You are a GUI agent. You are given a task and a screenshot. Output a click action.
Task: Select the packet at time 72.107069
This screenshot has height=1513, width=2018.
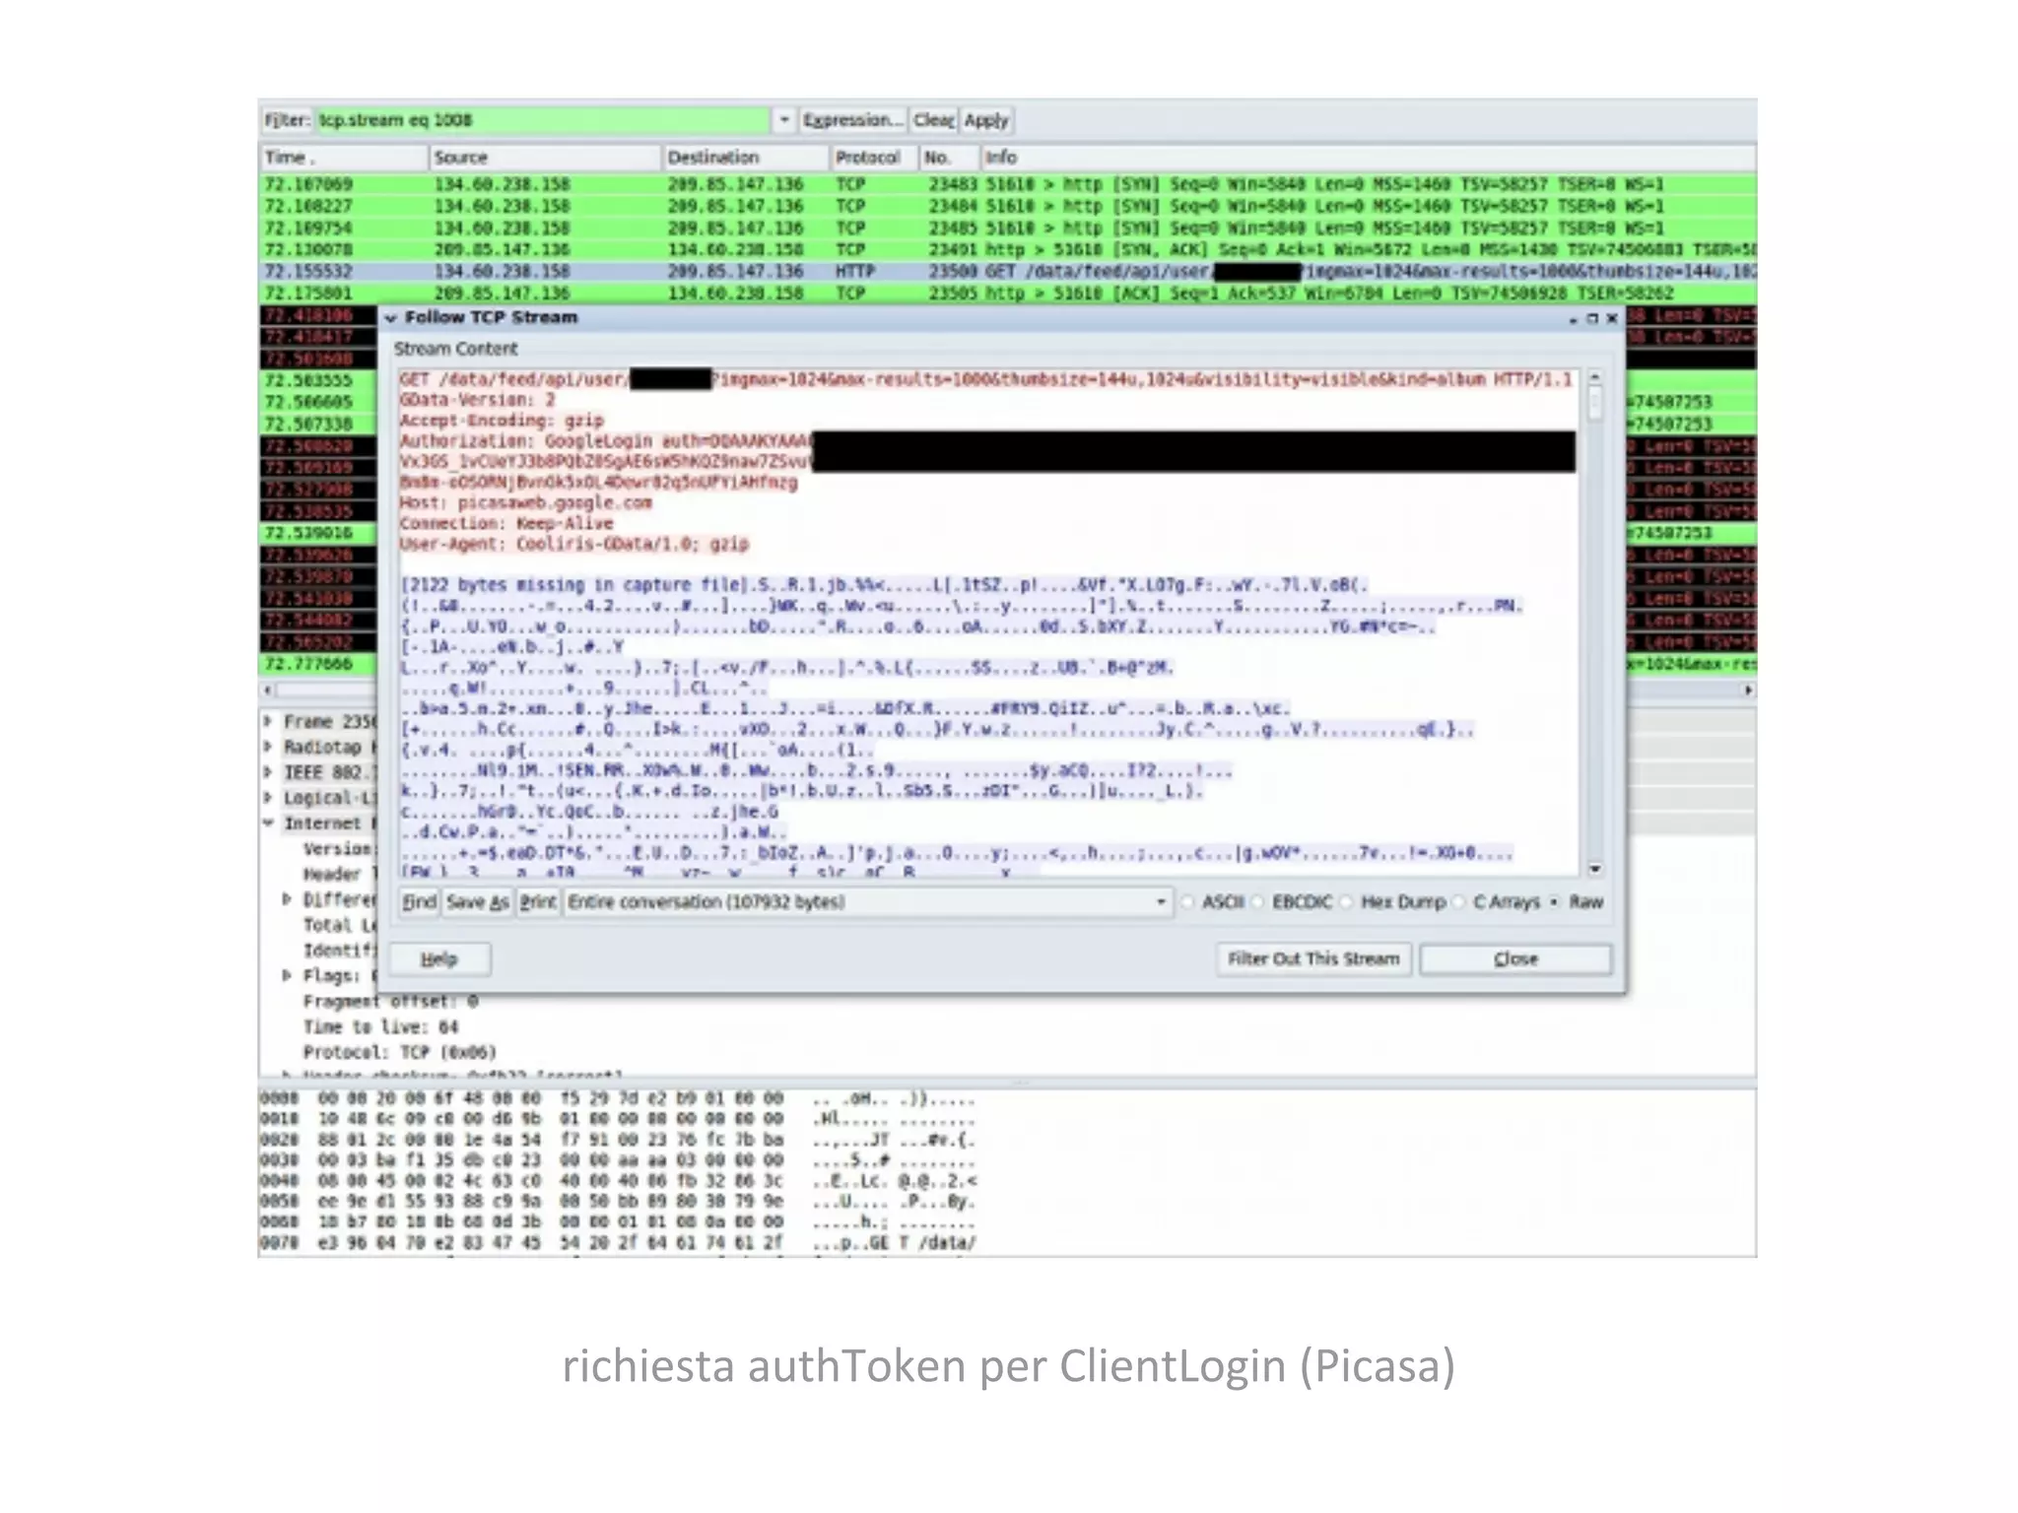point(1007,184)
